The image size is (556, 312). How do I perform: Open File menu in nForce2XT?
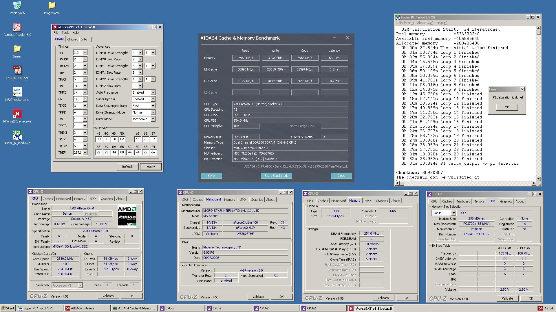(x=56, y=33)
